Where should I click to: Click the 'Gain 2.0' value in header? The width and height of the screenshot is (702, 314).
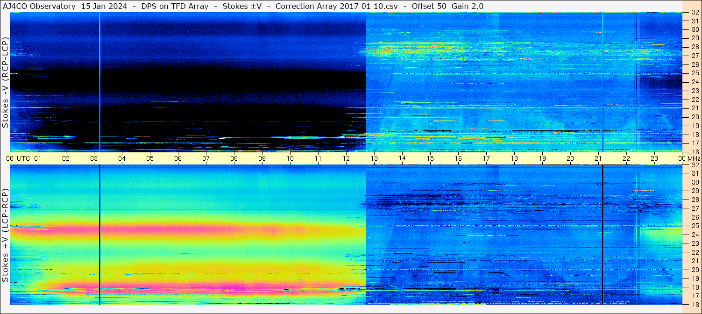click(x=468, y=6)
